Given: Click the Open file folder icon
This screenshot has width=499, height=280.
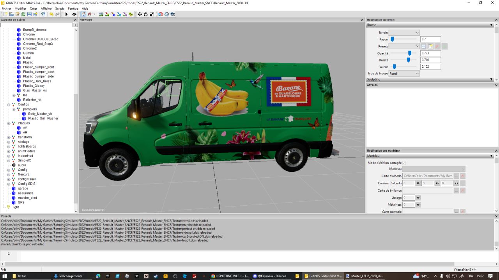Looking at the screenshot, I should click(x=11, y=14).
